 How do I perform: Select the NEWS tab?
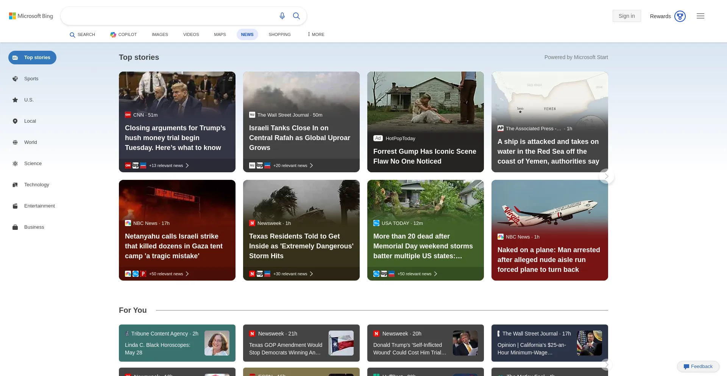tap(247, 34)
